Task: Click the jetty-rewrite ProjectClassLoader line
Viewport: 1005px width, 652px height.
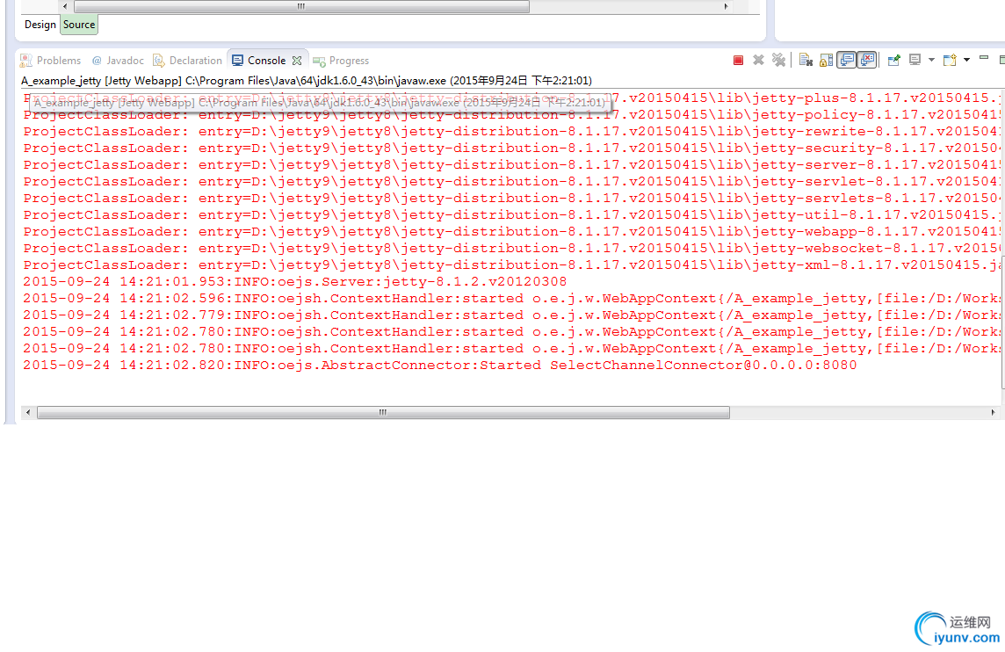Action: coord(511,132)
